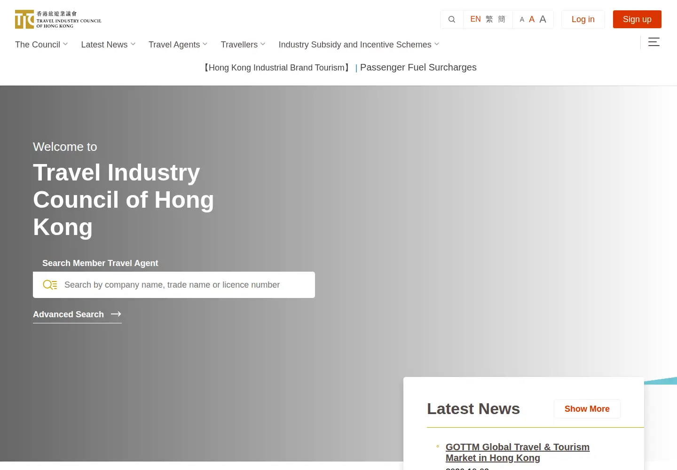Expand Travellers dropdown menu

pyautogui.click(x=243, y=45)
